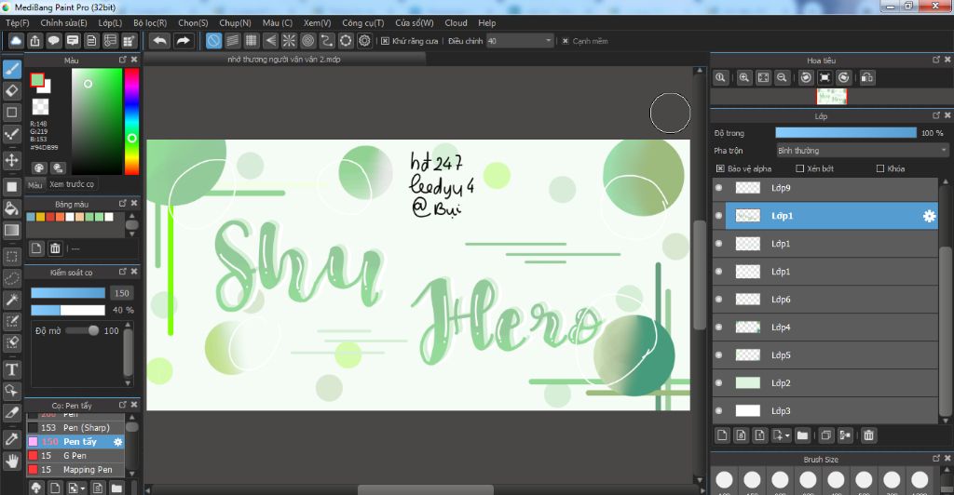Hide the Lớp9 layer visibility dot

pyautogui.click(x=718, y=188)
